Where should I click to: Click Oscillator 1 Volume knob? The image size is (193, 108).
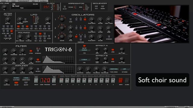(100, 19)
